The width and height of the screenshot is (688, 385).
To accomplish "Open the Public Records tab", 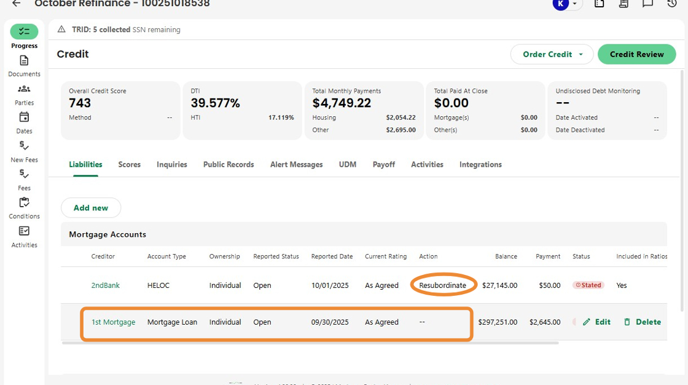I will (229, 165).
